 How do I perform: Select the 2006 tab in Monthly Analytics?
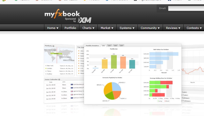pyautogui.click(x=103, y=46)
